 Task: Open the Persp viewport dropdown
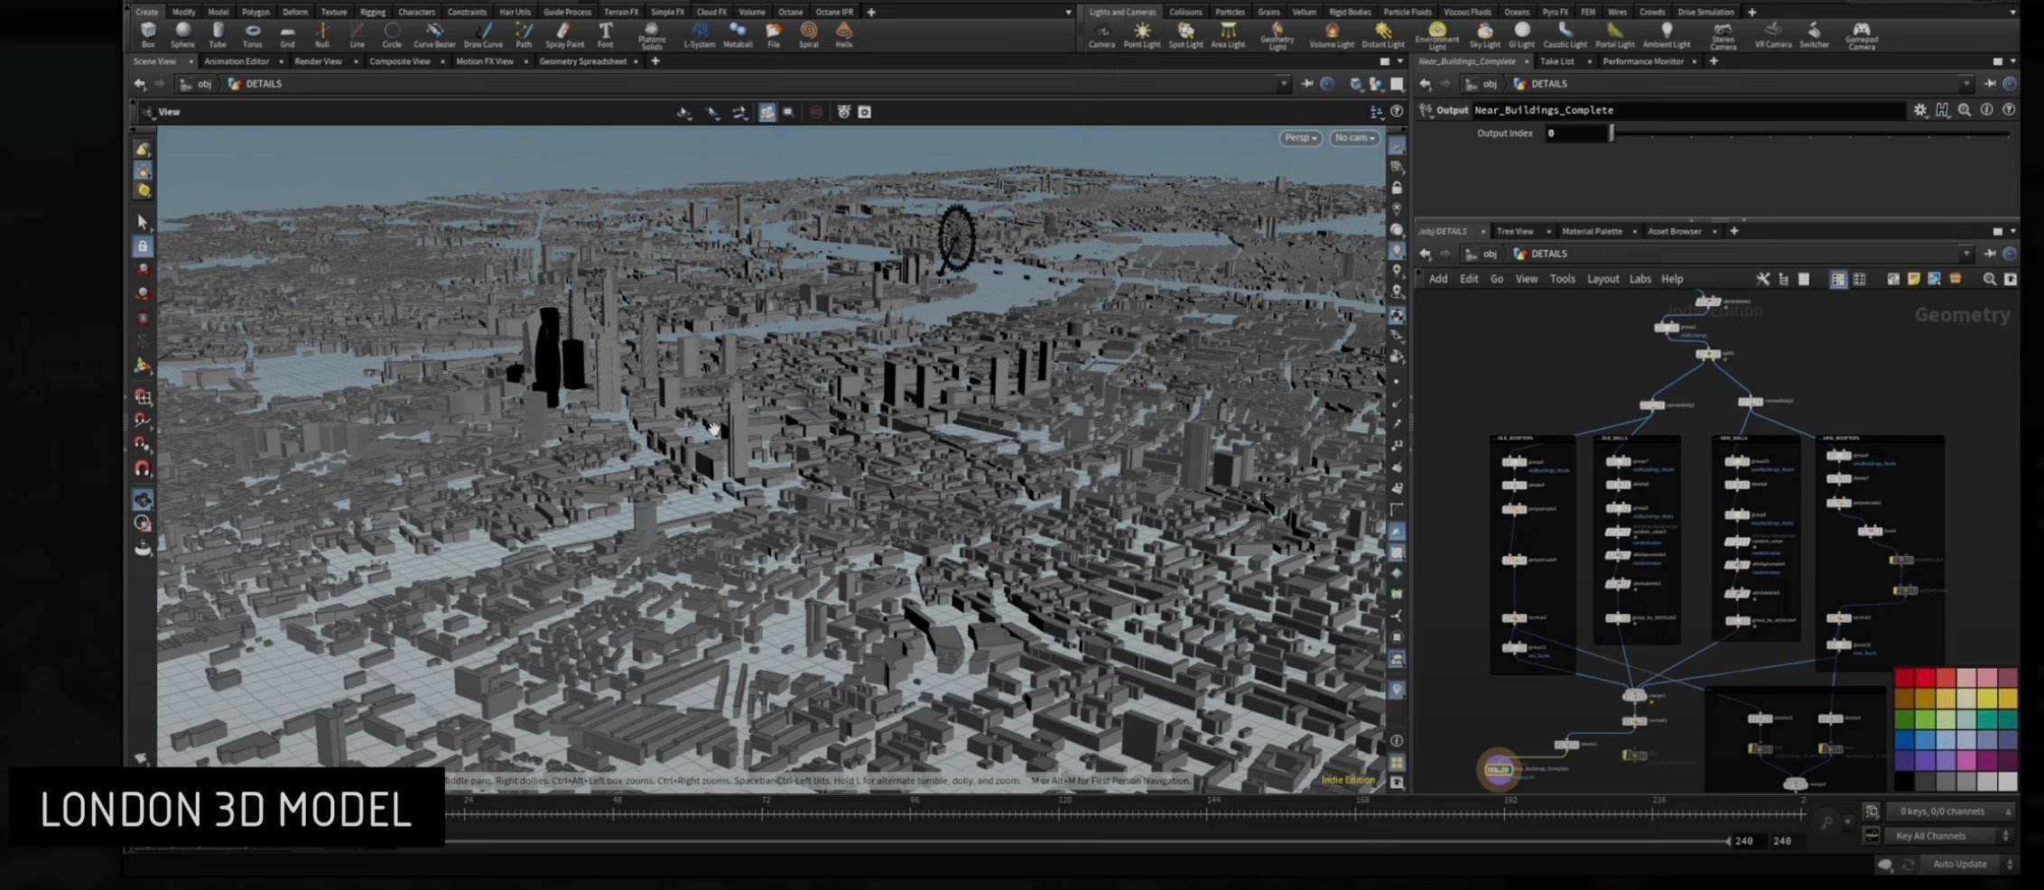point(1301,138)
